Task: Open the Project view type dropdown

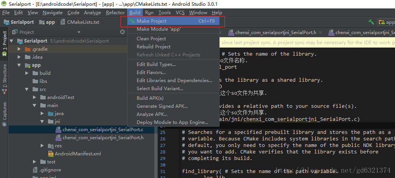Action: click(x=79, y=32)
